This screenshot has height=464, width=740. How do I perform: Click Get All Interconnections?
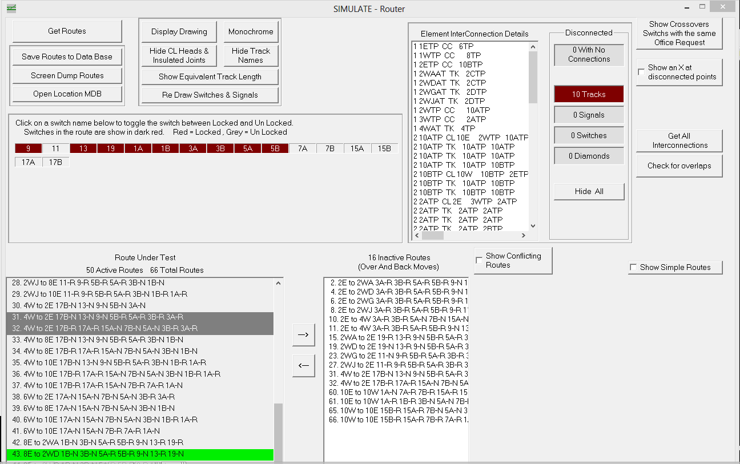[x=679, y=140]
